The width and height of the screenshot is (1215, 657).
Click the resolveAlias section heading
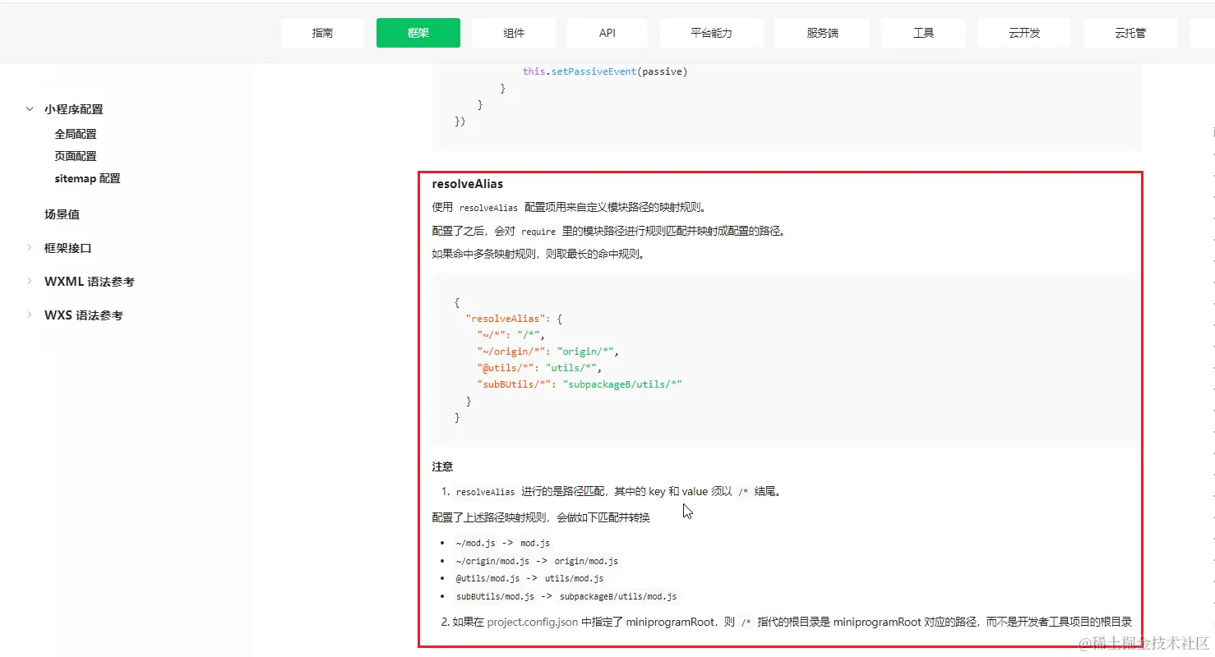click(x=468, y=184)
